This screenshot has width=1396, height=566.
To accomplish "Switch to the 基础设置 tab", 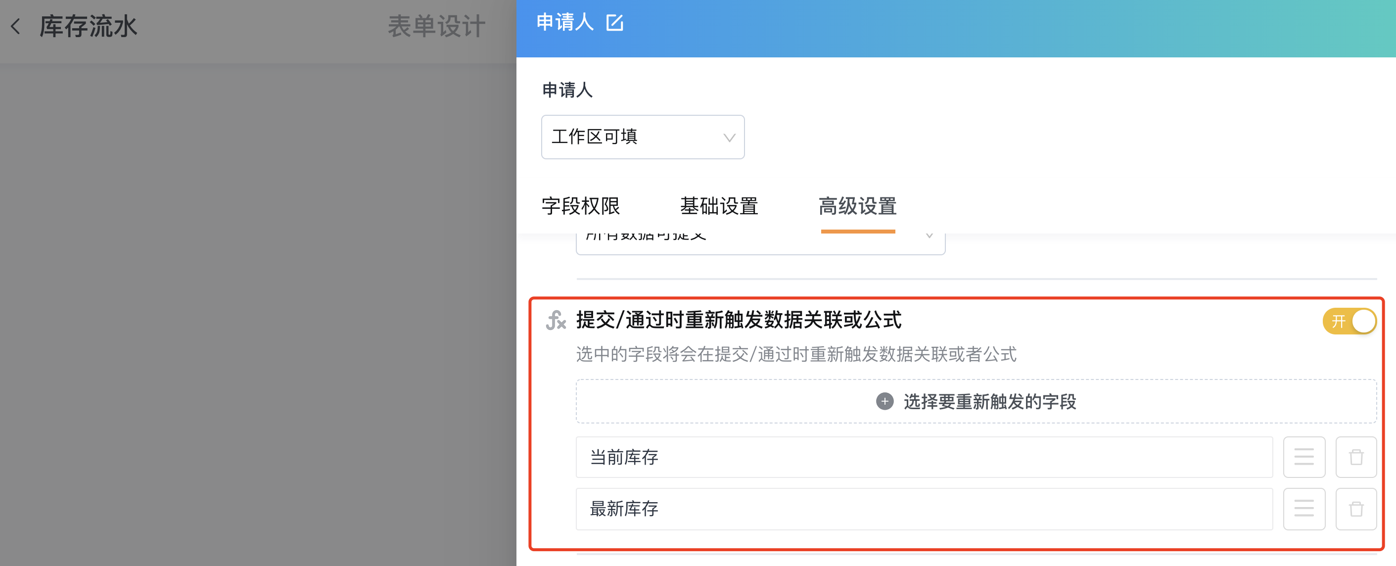I will (x=719, y=206).
